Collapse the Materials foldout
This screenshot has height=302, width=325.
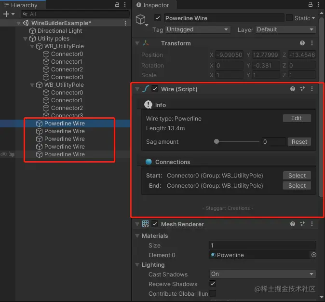click(x=137, y=236)
